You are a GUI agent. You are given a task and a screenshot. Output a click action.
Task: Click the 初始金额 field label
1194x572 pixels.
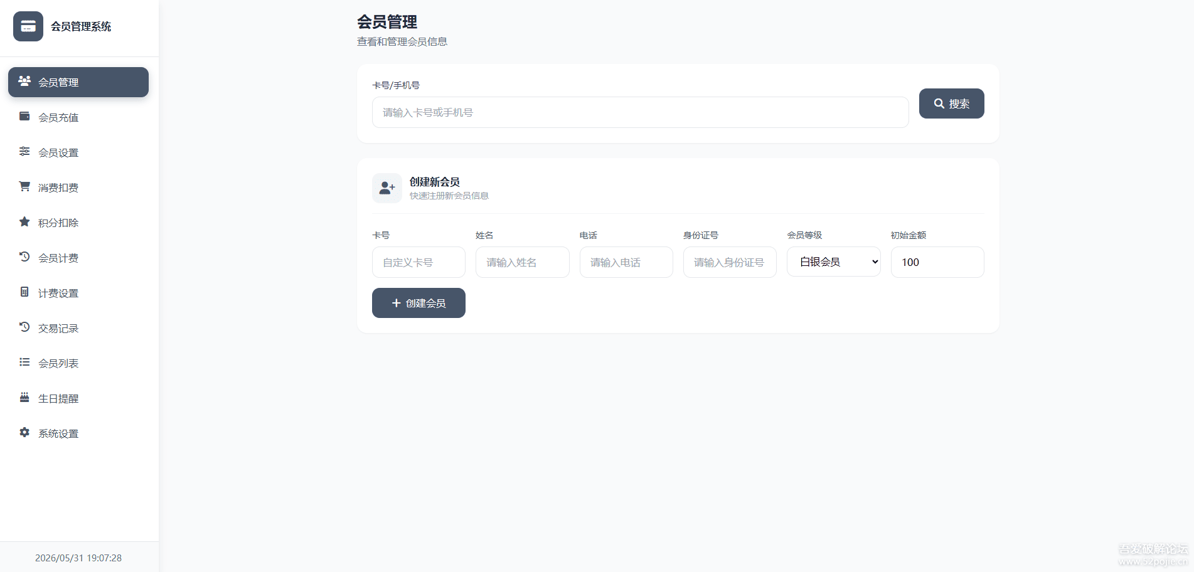(x=909, y=235)
